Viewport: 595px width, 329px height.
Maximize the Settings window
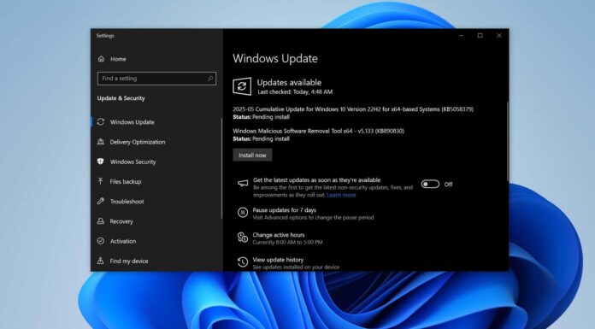point(480,36)
